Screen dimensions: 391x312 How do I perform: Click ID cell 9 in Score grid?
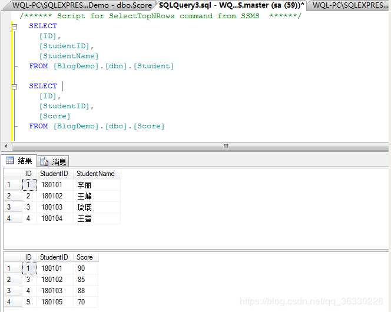pos(29,302)
